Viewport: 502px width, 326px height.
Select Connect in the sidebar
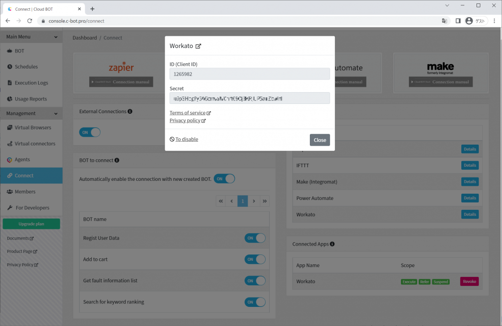pyautogui.click(x=31, y=176)
